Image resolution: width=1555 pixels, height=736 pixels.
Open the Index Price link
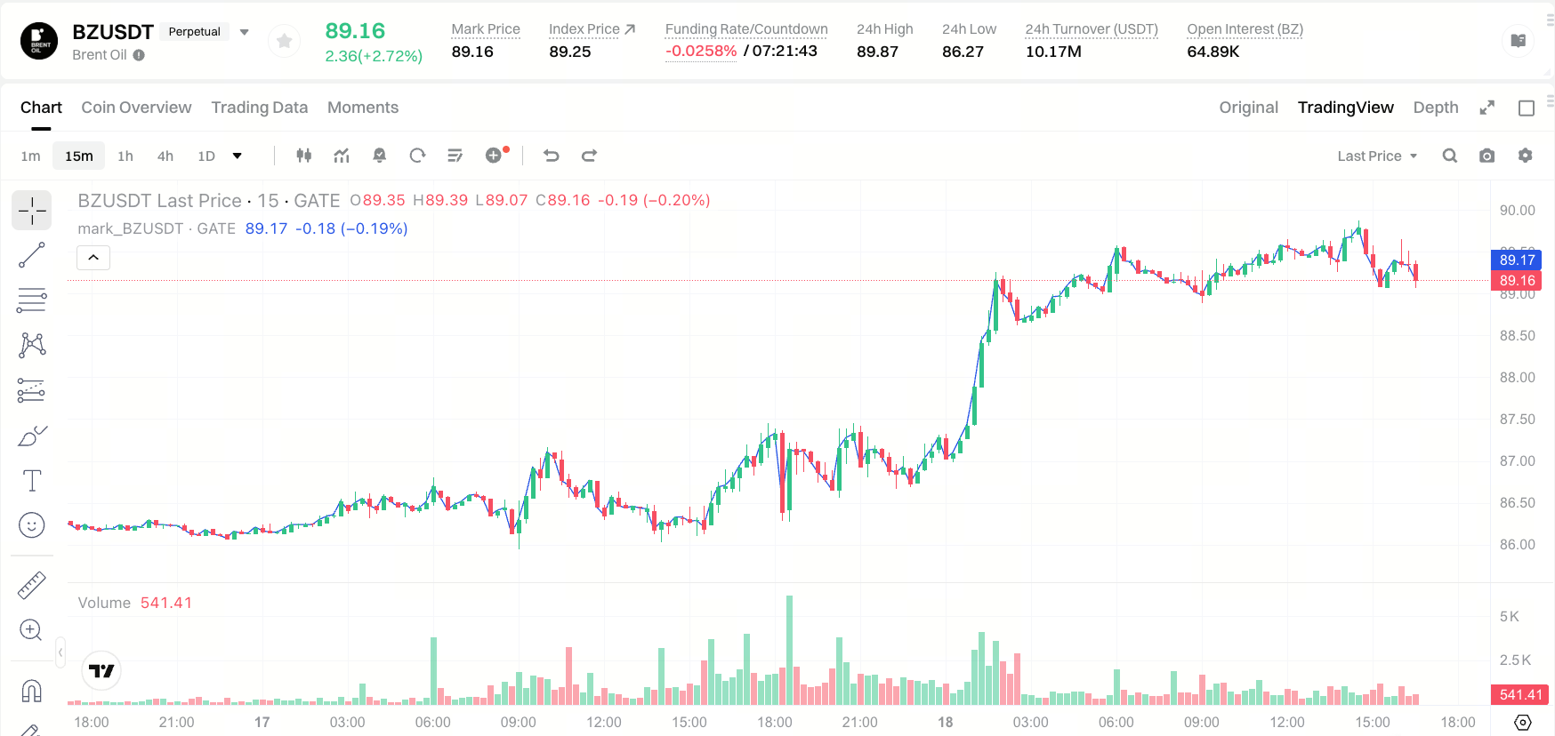click(x=592, y=29)
